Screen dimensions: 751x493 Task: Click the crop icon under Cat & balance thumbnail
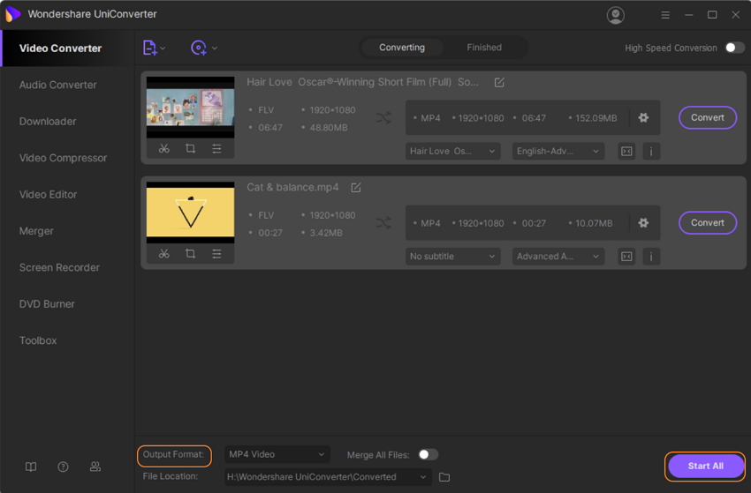point(190,254)
